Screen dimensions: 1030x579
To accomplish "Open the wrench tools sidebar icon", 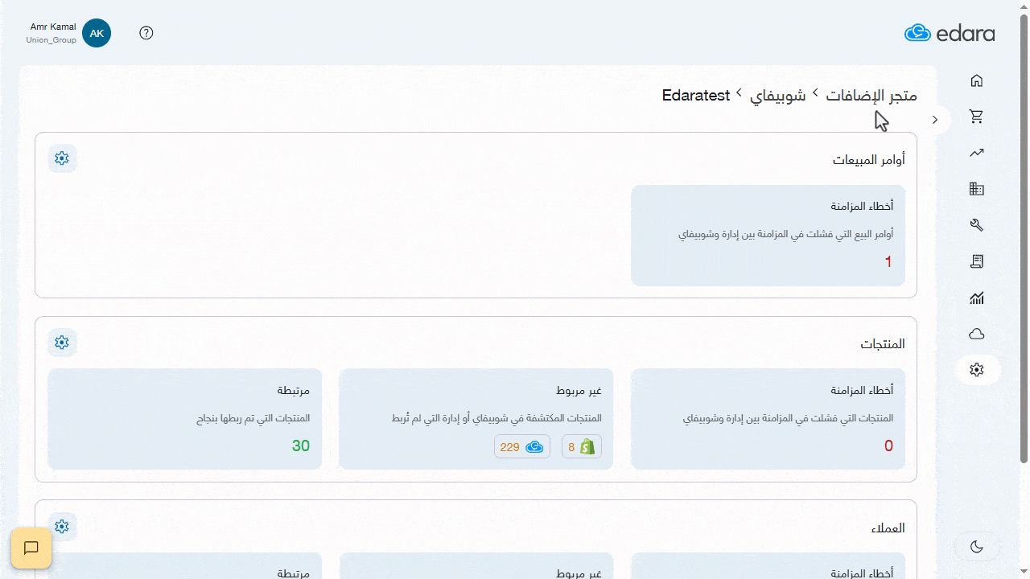I will (977, 225).
